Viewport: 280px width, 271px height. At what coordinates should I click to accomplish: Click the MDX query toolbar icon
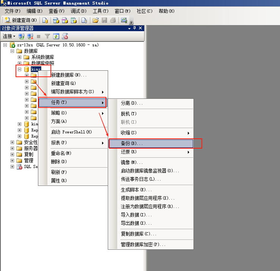coord(56,20)
